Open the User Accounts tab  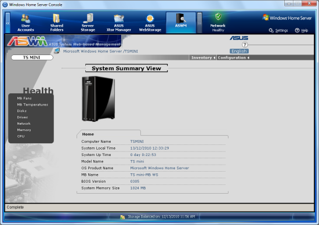(26, 23)
